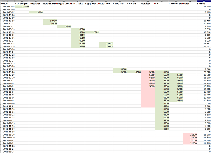Screen dimensions: 211x153
Task: Select the 7500 cell under Byggfakta
Action: [92, 32]
